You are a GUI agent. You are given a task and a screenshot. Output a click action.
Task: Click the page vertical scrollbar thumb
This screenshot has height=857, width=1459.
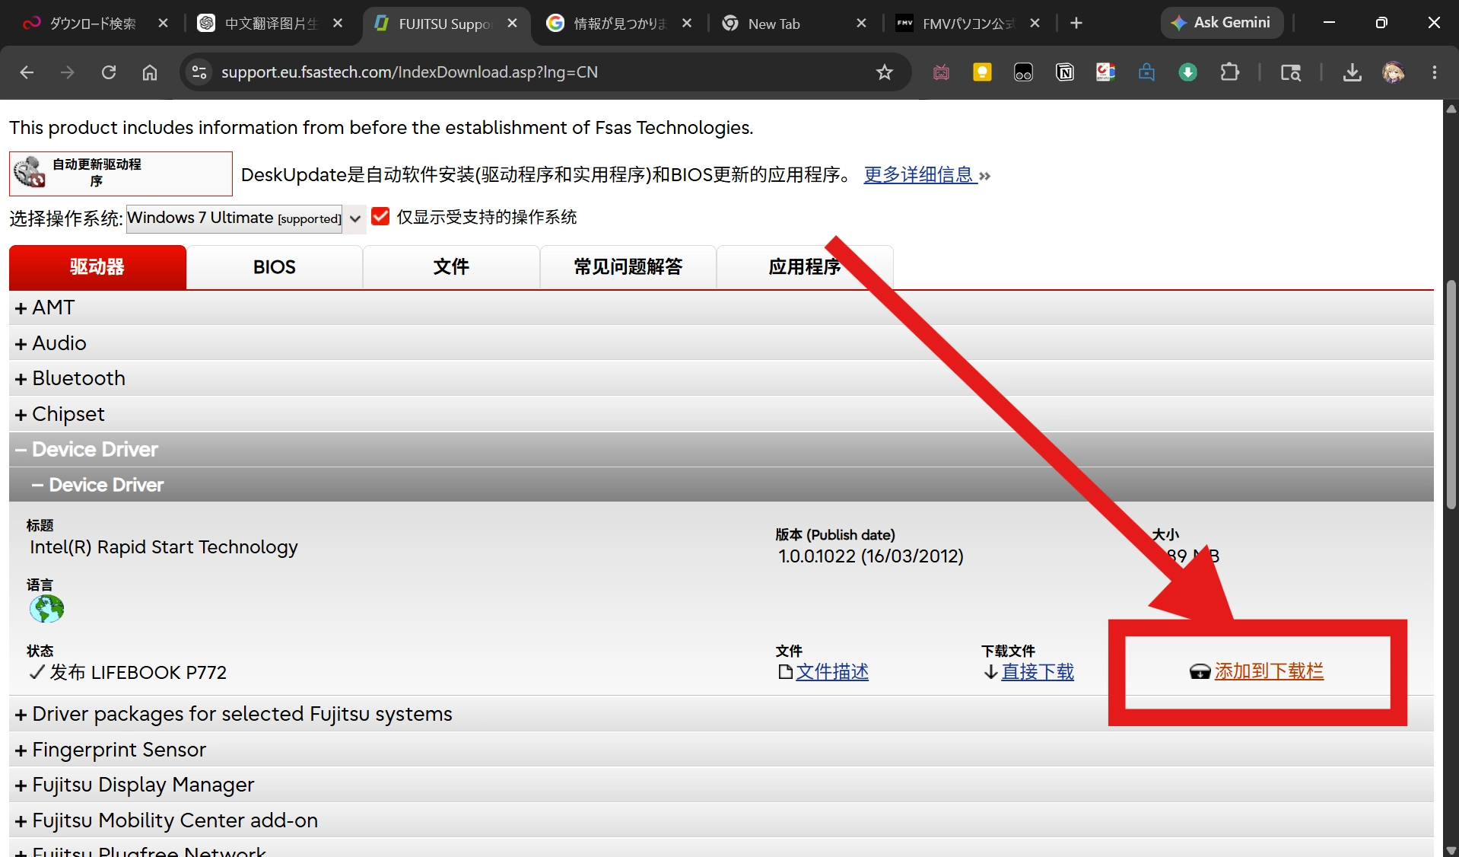(x=1451, y=396)
